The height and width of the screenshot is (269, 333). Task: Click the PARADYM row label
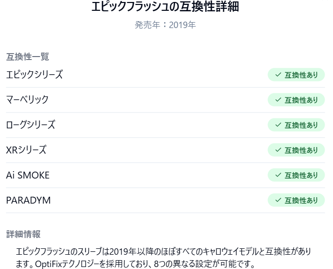[x=28, y=200]
